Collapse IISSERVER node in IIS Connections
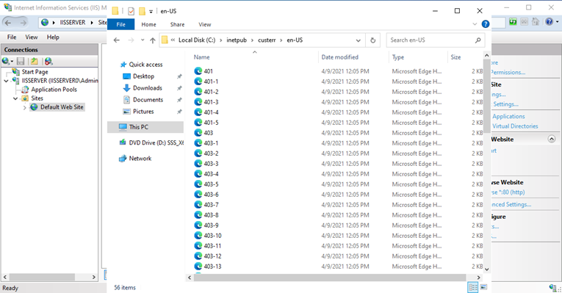 tap(6, 81)
